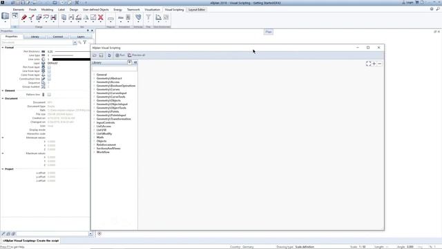
Task: Click the reload arrow in Visual Scripting toolbar
Action: tap(109, 55)
